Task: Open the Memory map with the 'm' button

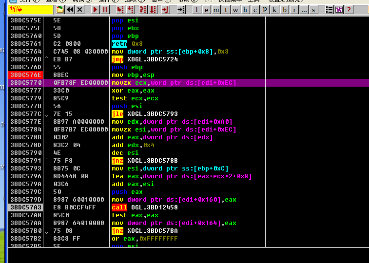Action: [216, 10]
